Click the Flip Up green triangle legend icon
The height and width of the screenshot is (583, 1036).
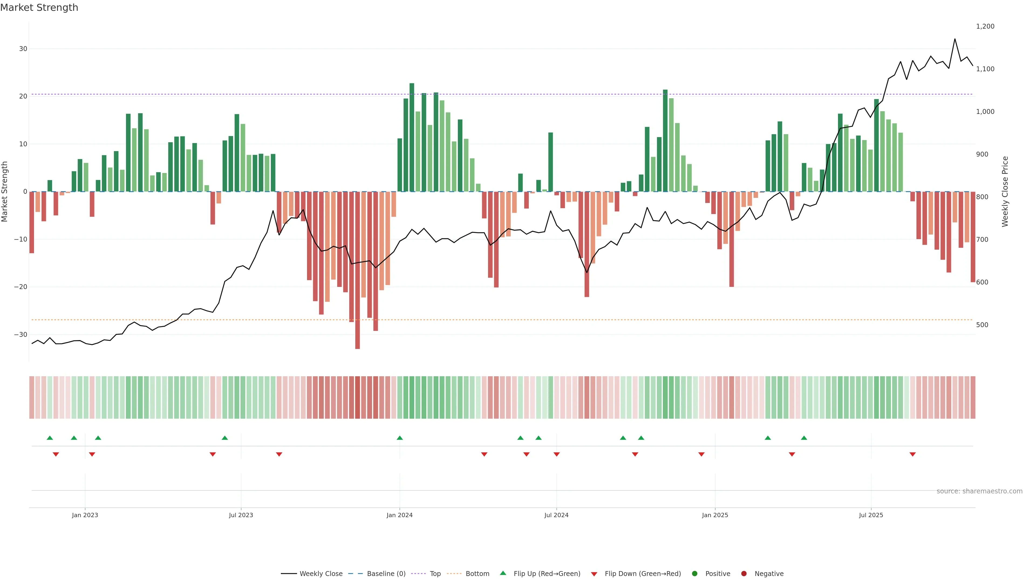[x=503, y=573]
